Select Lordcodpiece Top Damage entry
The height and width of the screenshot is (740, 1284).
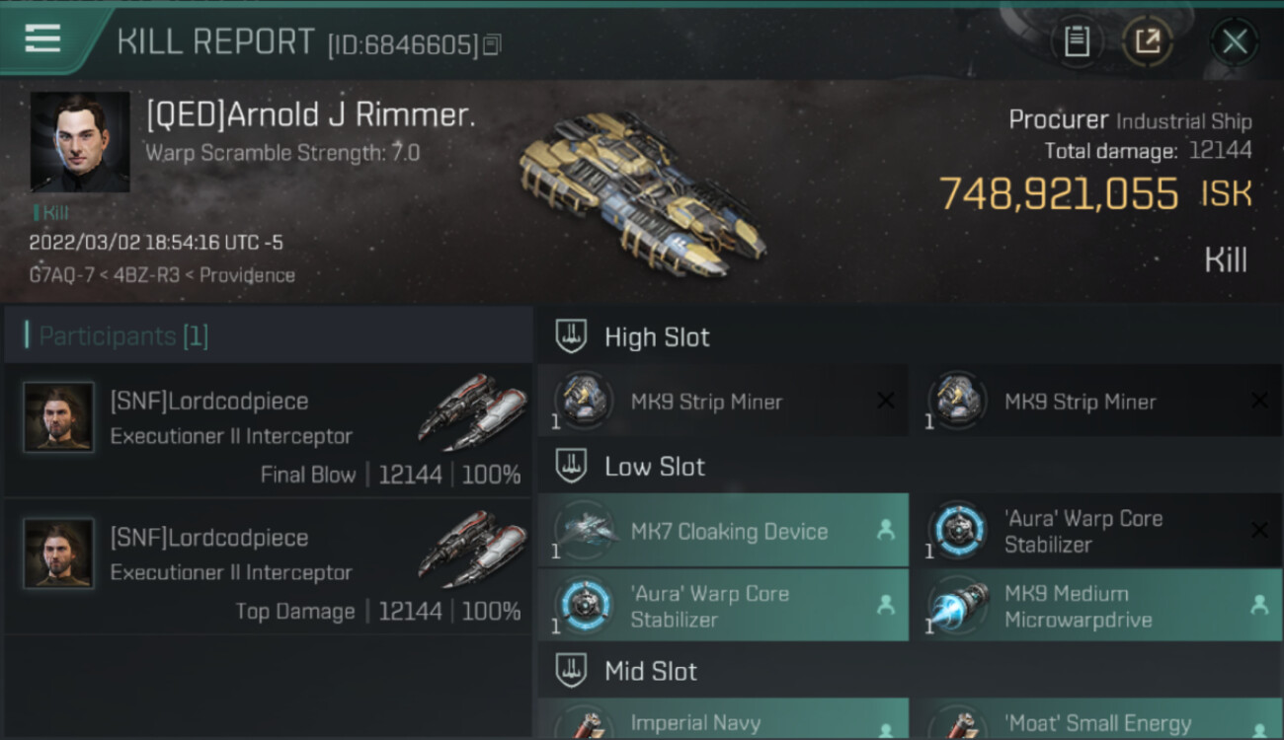pos(268,566)
